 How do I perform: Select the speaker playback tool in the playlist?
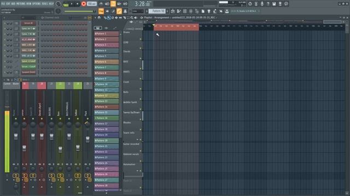(x=136, y=17)
